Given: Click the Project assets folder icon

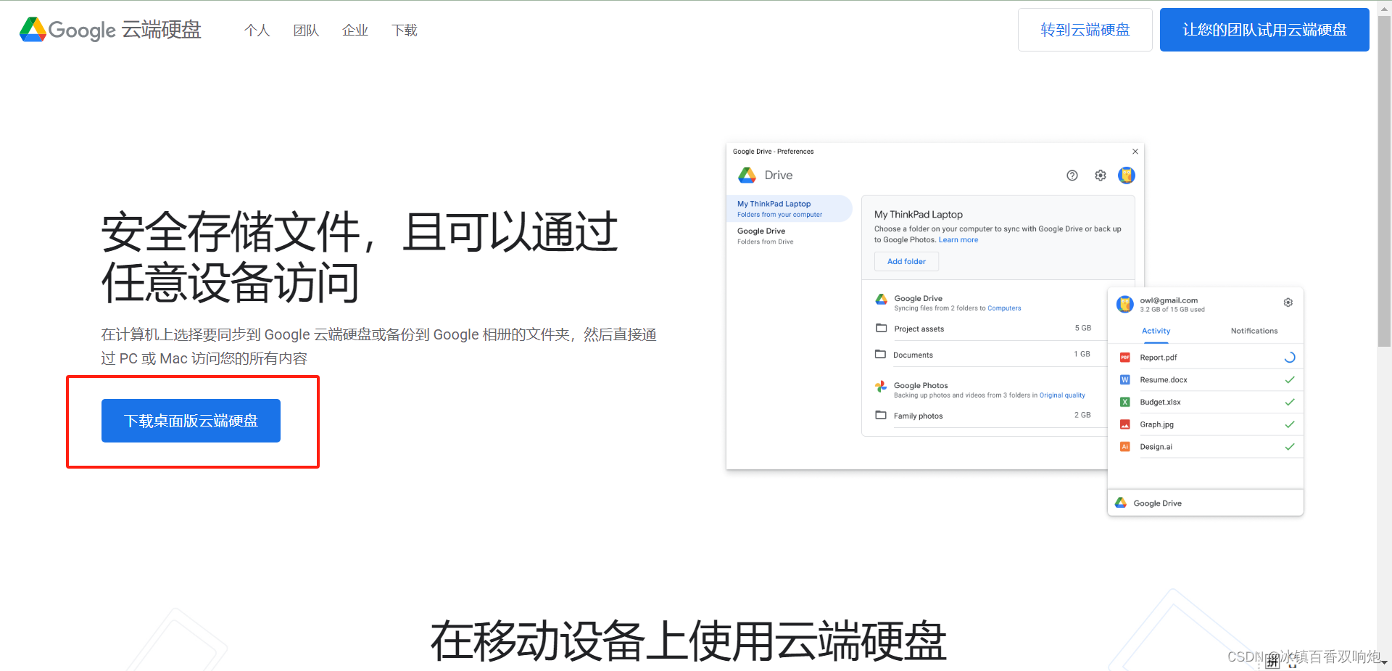Looking at the screenshot, I should pos(881,329).
